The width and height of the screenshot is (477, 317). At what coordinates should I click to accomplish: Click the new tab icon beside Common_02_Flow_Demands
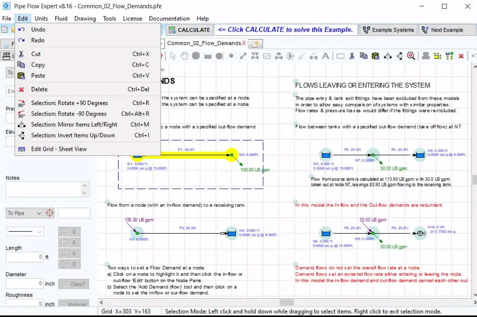255,43
